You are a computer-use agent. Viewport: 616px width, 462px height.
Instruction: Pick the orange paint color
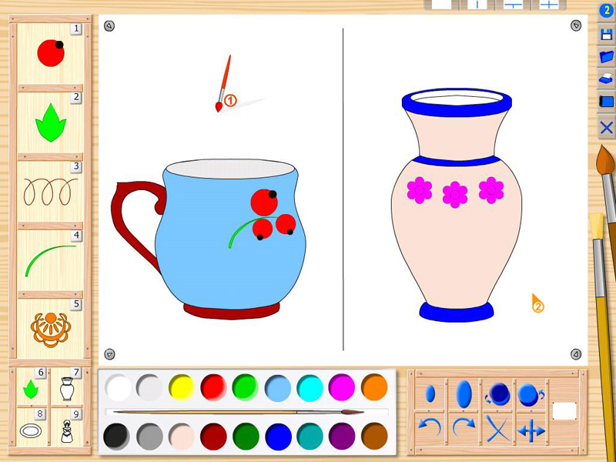[x=374, y=387]
